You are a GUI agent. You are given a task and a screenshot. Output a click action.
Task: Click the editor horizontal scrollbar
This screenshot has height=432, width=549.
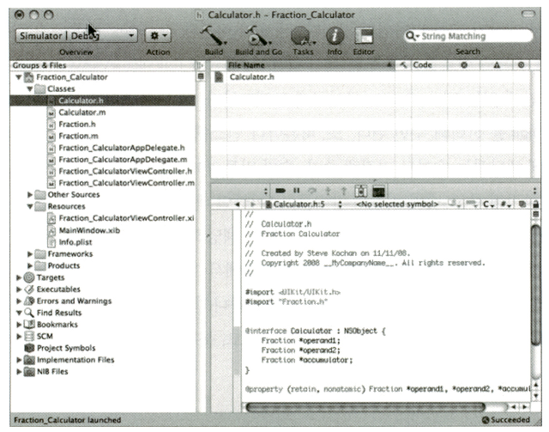click(x=369, y=406)
